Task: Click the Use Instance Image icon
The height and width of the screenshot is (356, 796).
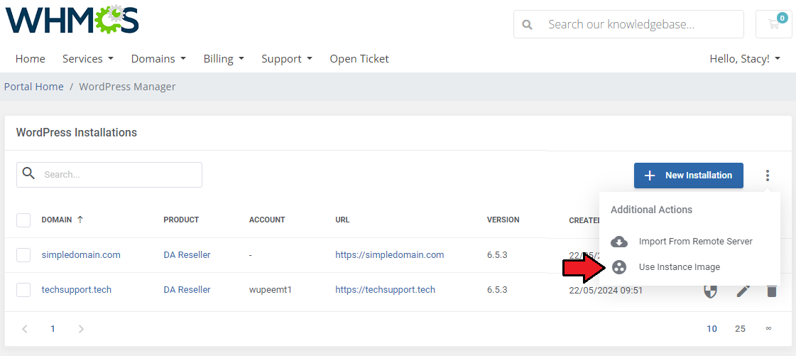Action: pos(618,267)
